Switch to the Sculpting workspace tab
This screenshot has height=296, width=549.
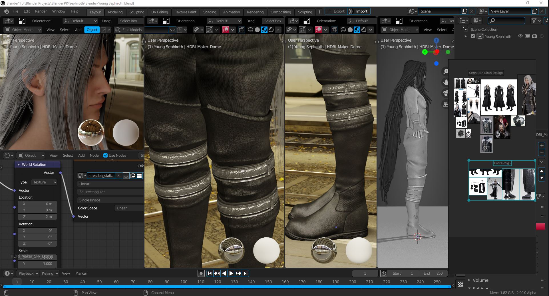[x=137, y=12]
